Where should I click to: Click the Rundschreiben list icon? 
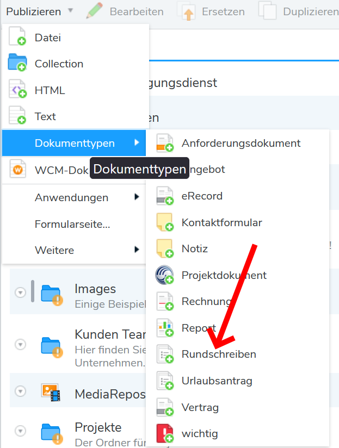165,354
